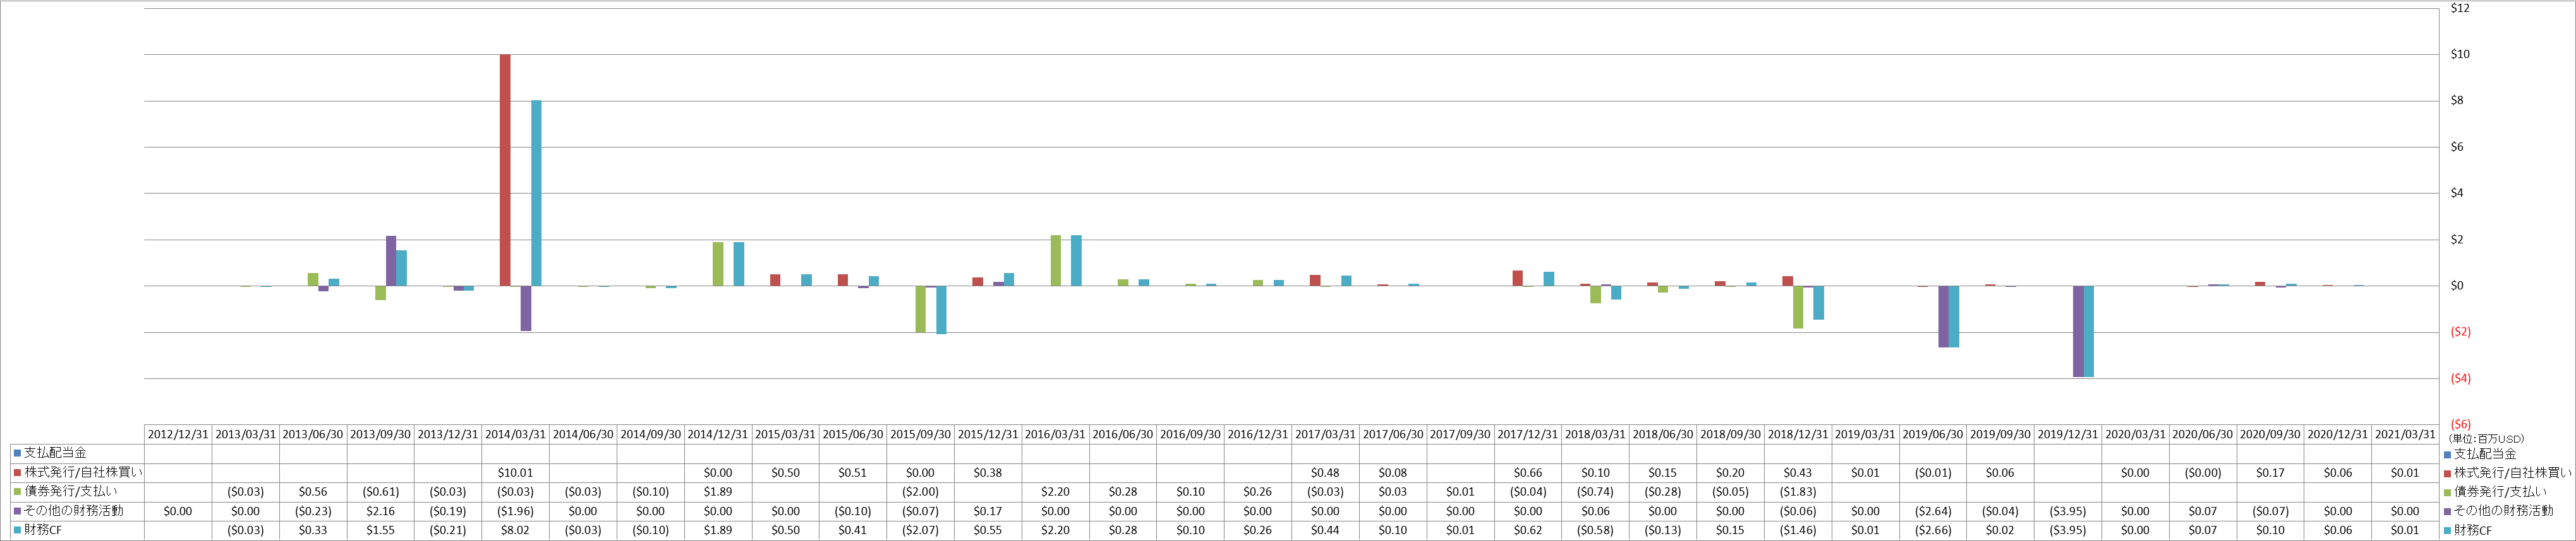Select the 2019/12/31 column header

point(2067,434)
